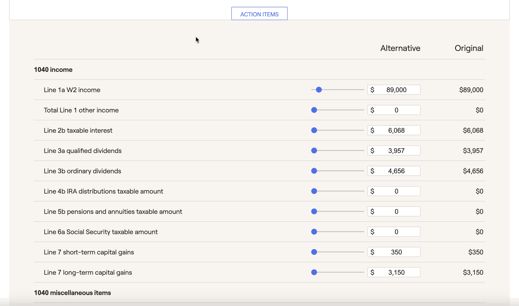519x306 pixels.
Task: Click the Alternative column header
Action: (x=400, y=48)
